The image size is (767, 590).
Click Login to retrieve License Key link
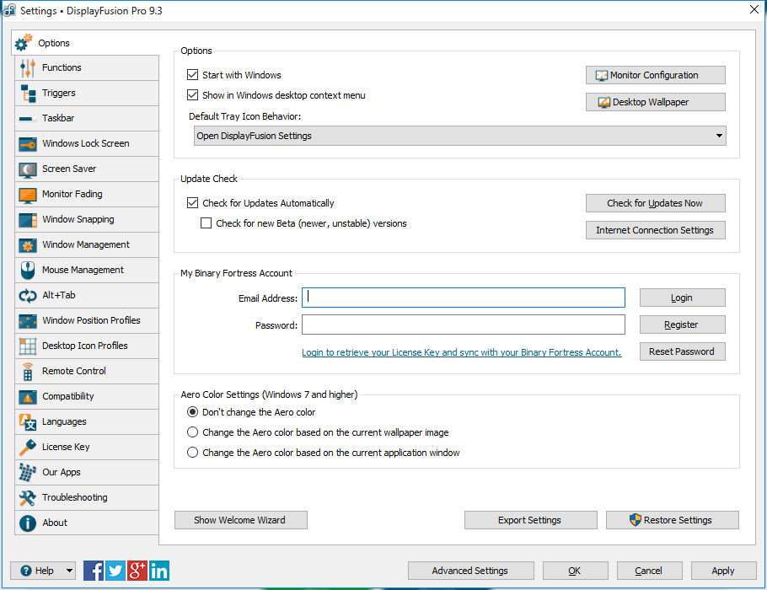click(461, 352)
